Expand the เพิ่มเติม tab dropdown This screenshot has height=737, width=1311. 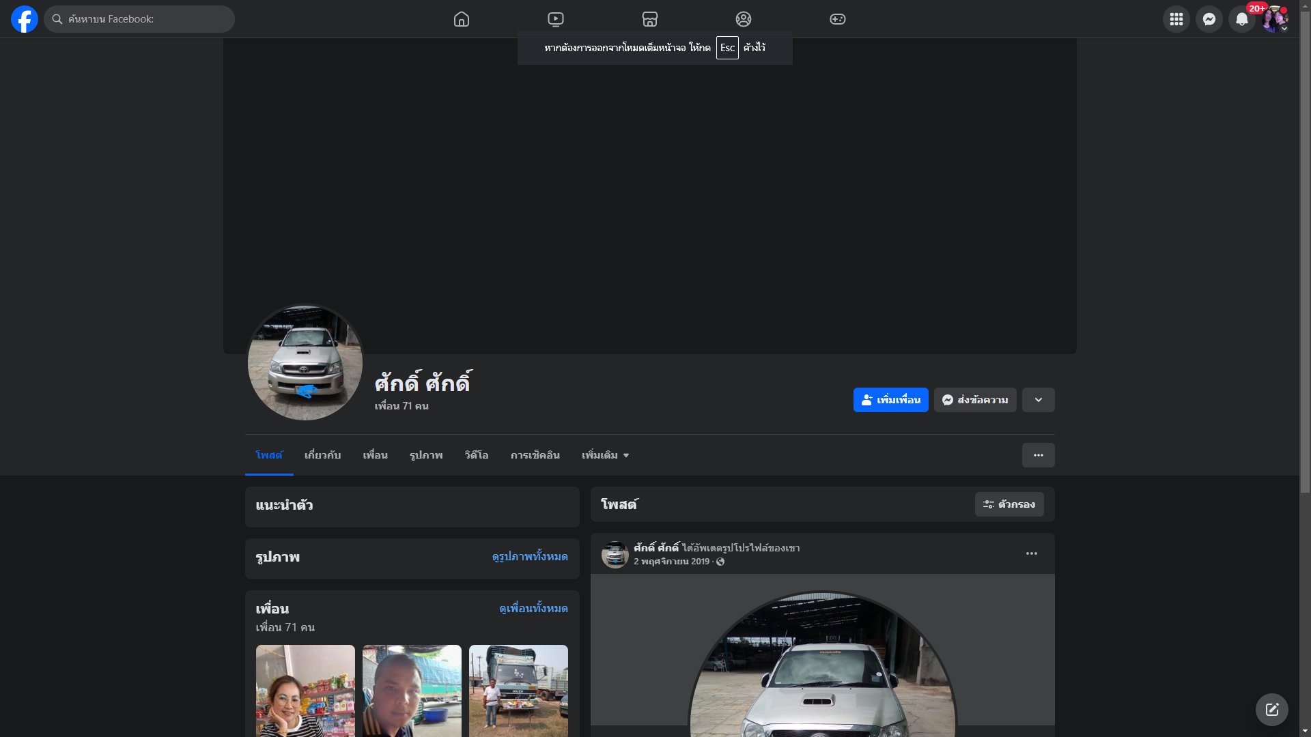click(605, 455)
